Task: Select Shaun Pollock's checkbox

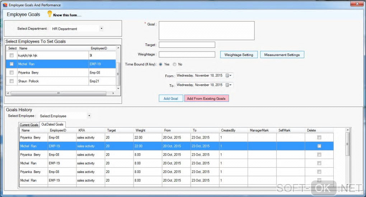Action: [x=11, y=81]
